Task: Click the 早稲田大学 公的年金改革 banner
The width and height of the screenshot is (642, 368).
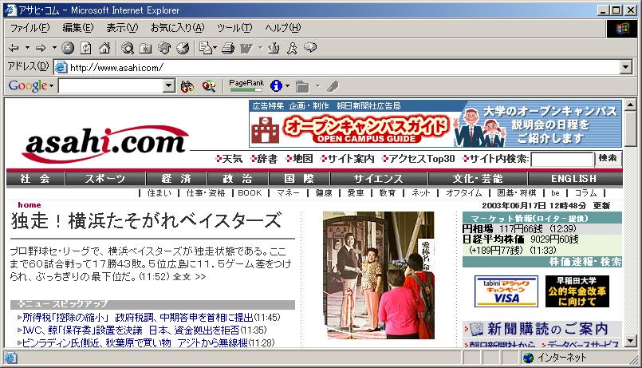Action: tap(577, 291)
